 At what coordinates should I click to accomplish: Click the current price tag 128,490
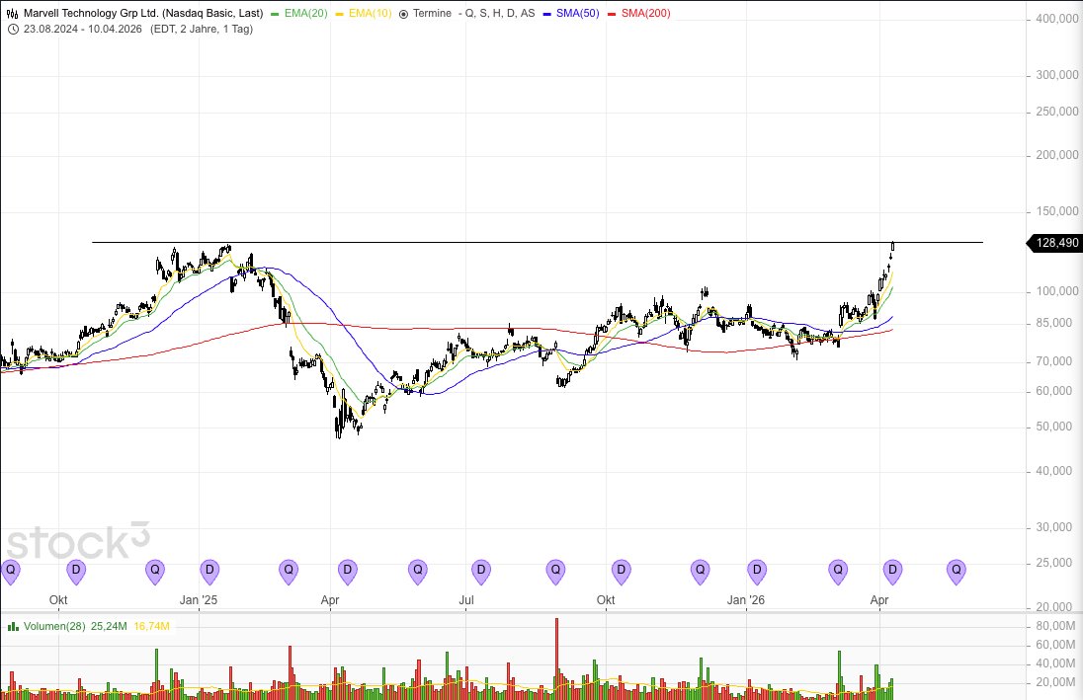coord(1054,243)
